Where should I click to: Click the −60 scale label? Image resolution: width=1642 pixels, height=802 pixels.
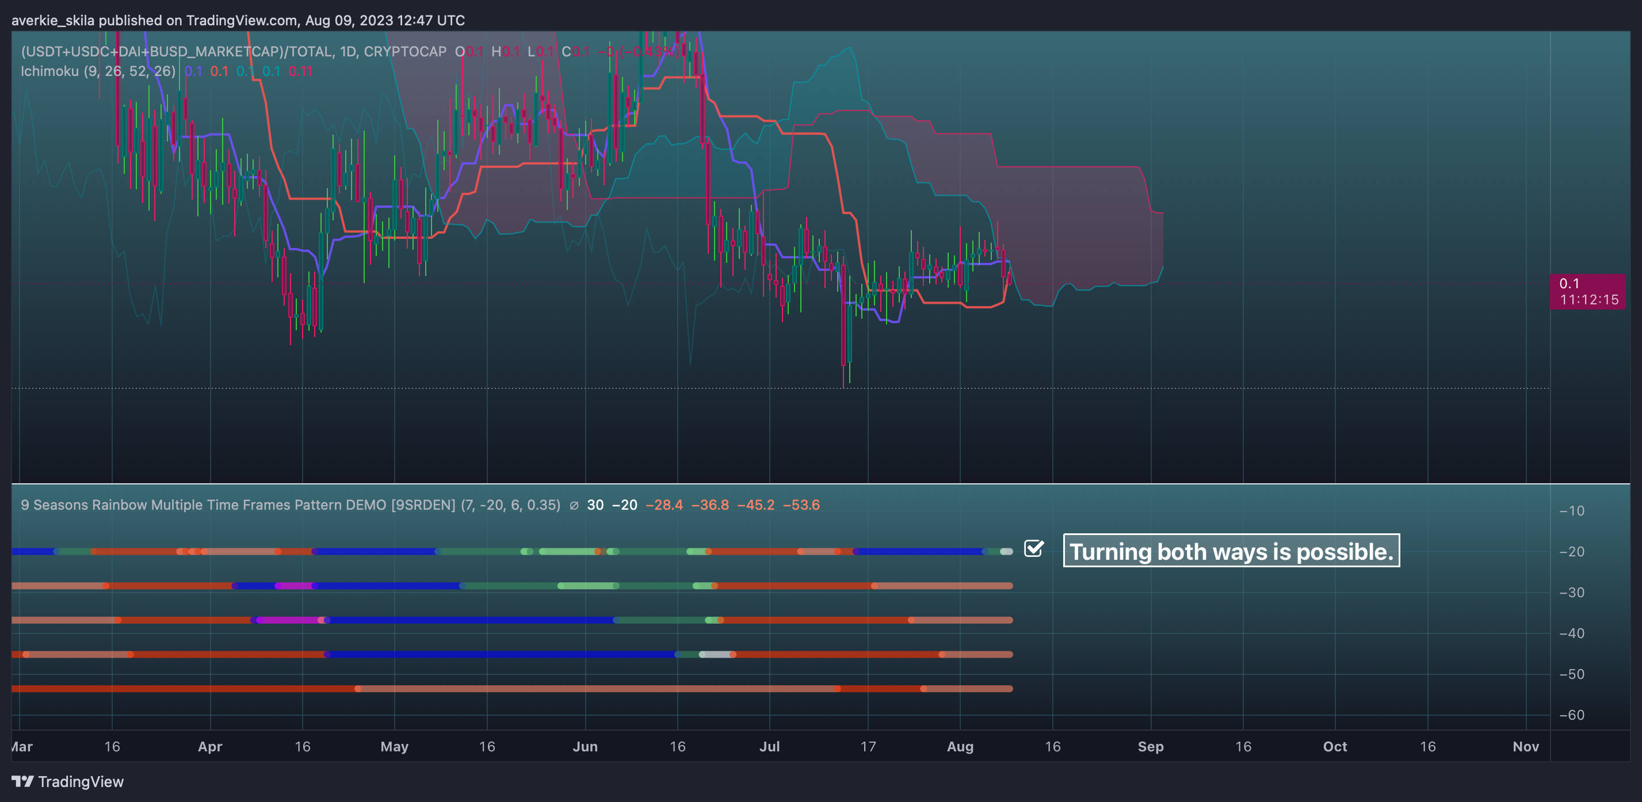1572,715
